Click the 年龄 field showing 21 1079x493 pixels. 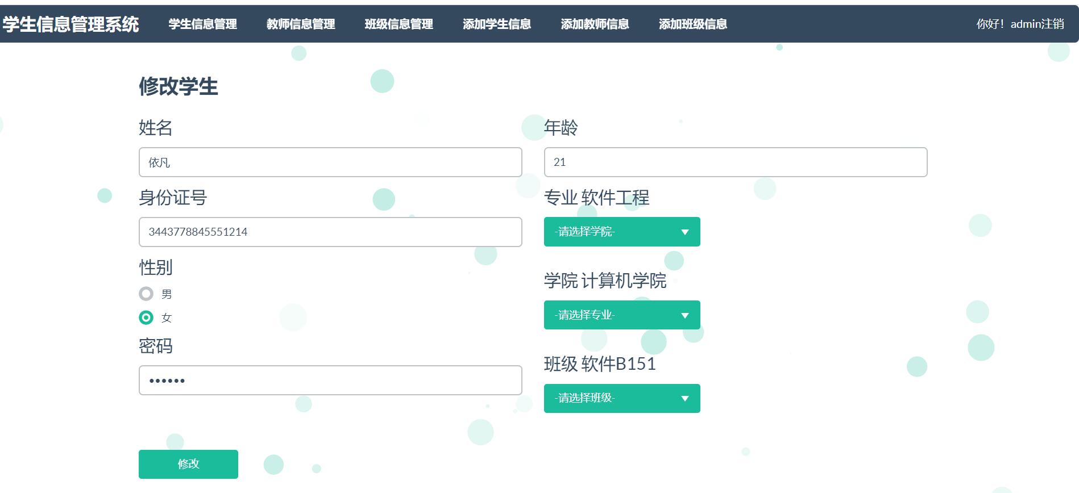point(736,162)
